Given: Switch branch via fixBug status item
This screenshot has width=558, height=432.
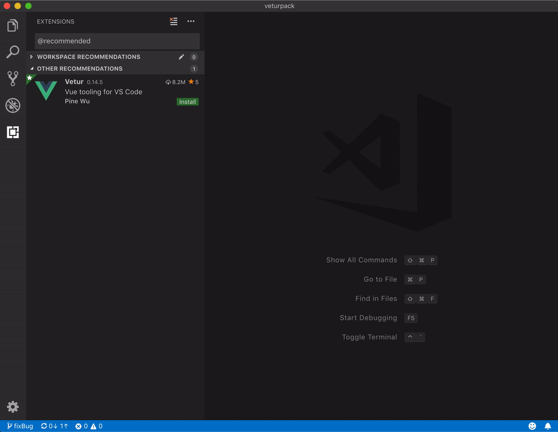Looking at the screenshot, I should click(x=20, y=426).
